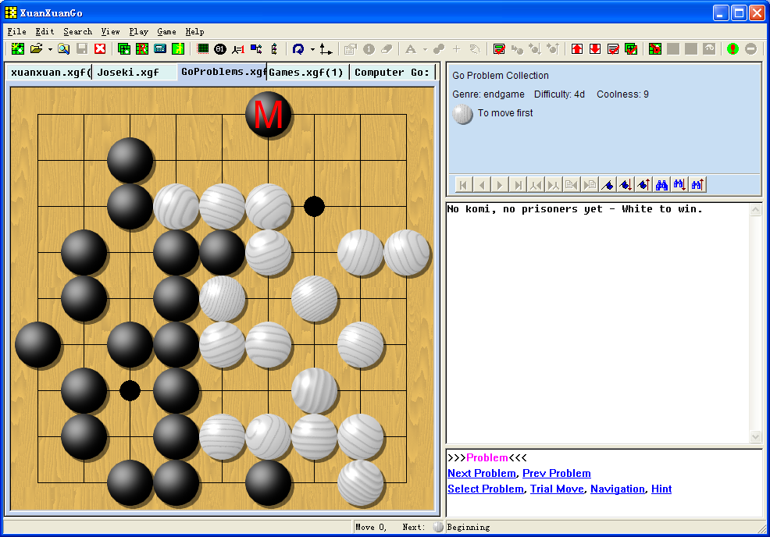Image resolution: width=770 pixels, height=537 pixels.
Task: Click the blue flag with up arrow
Action: [x=643, y=185]
